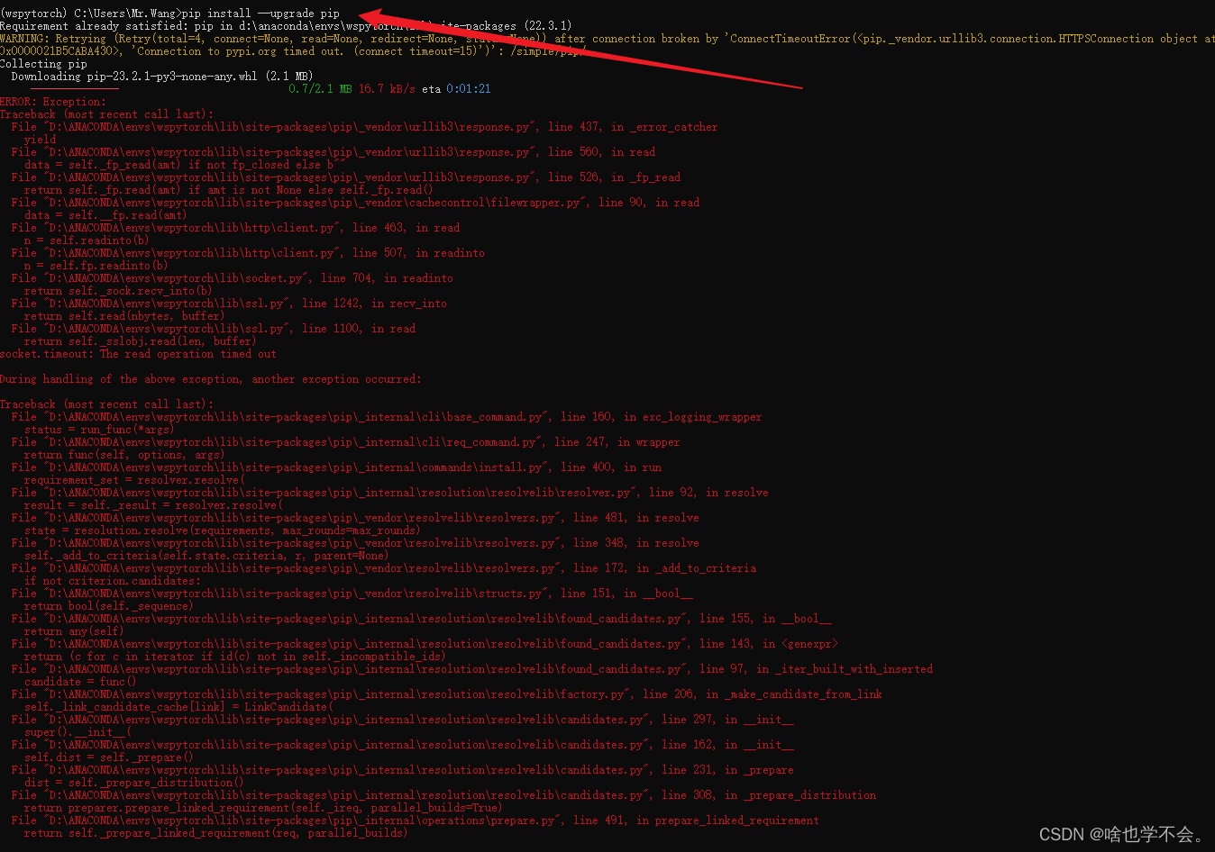Click the 'n = self.readinto(b)' line

coord(87,240)
